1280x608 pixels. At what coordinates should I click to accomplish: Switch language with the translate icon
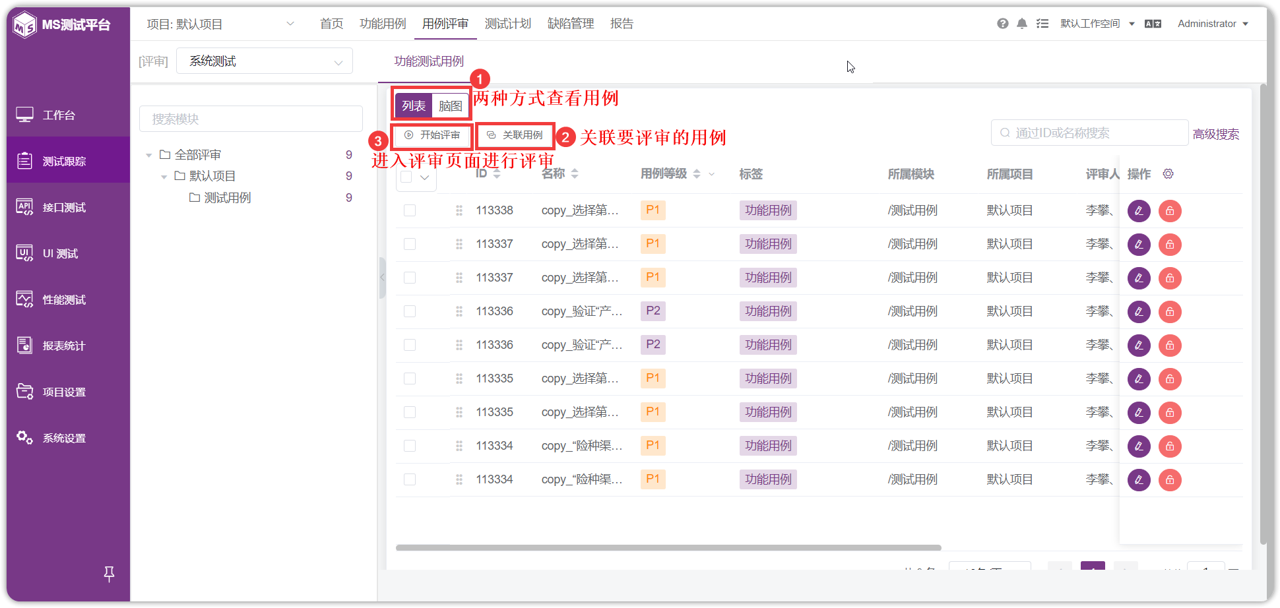pyautogui.click(x=1153, y=24)
